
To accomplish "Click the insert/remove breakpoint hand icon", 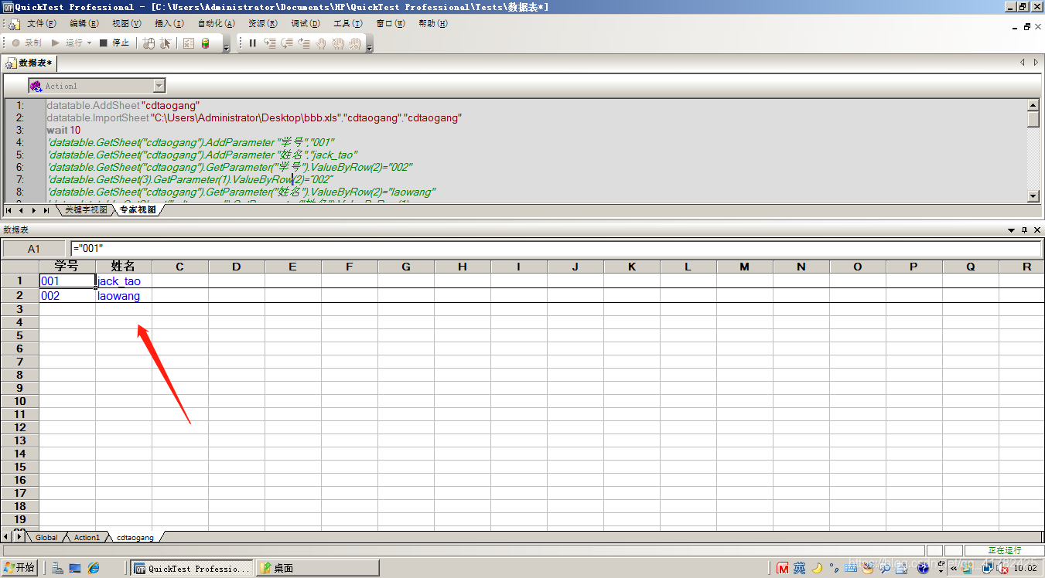I will [x=321, y=43].
